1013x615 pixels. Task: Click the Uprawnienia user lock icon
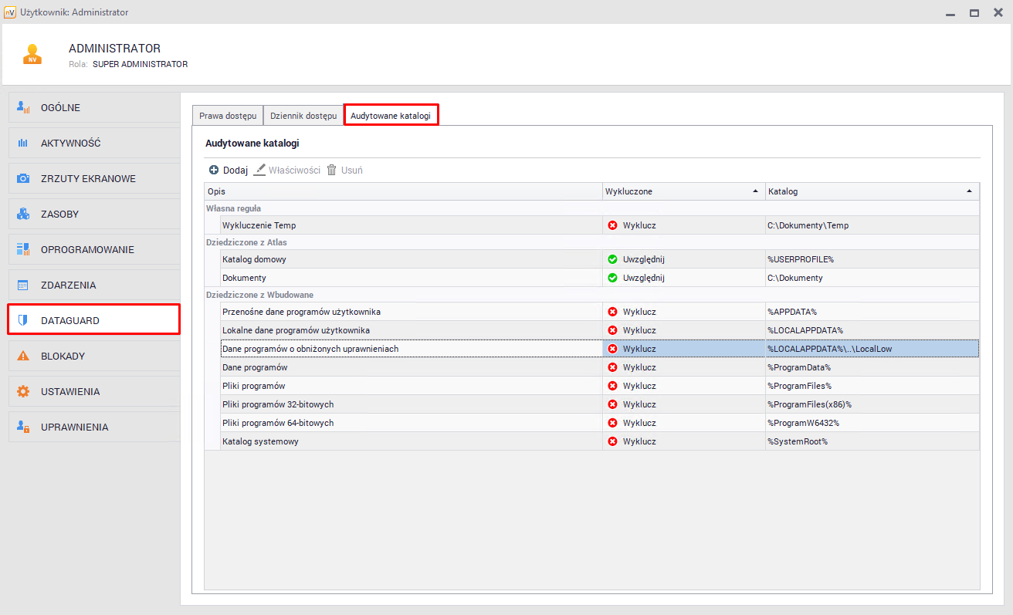[x=23, y=427]
